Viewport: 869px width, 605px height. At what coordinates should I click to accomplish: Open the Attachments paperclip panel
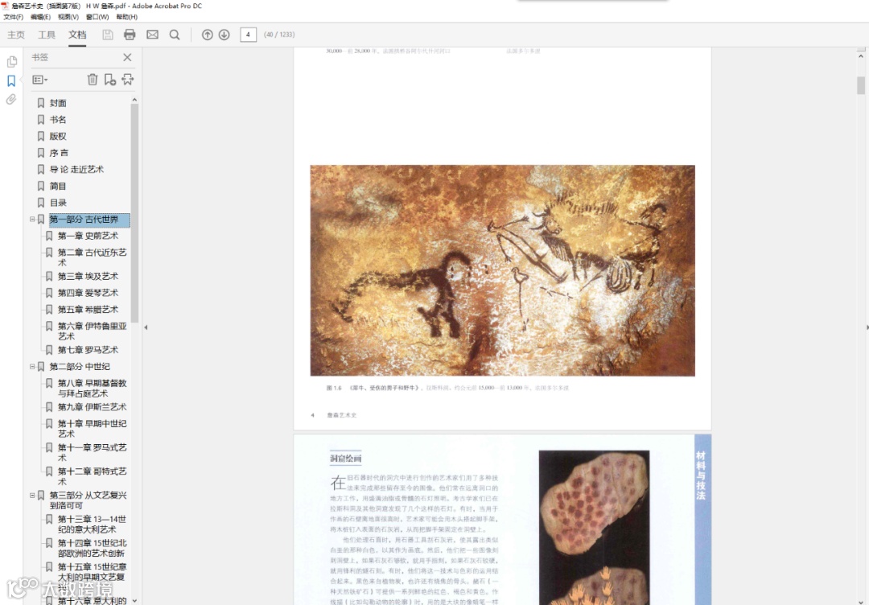click(x=11, y=100)
